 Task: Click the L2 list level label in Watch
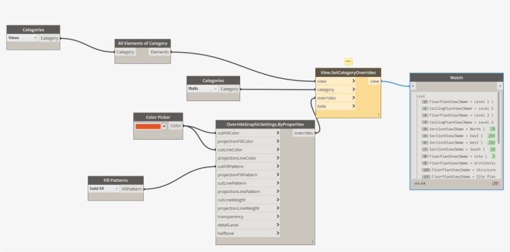click(417, 184)
